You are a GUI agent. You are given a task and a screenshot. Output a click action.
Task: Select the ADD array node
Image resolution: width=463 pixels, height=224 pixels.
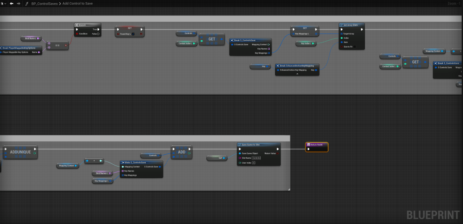point(181,152)
